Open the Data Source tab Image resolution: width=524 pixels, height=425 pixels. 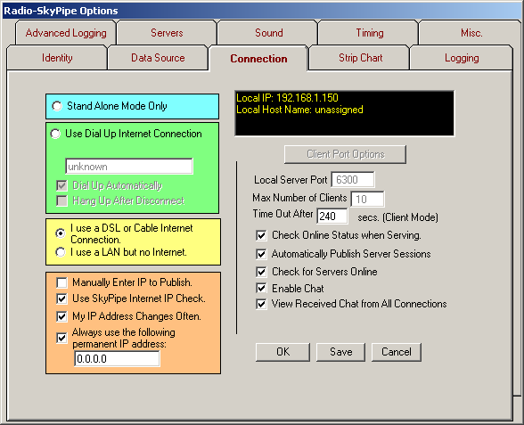point(158,58)
